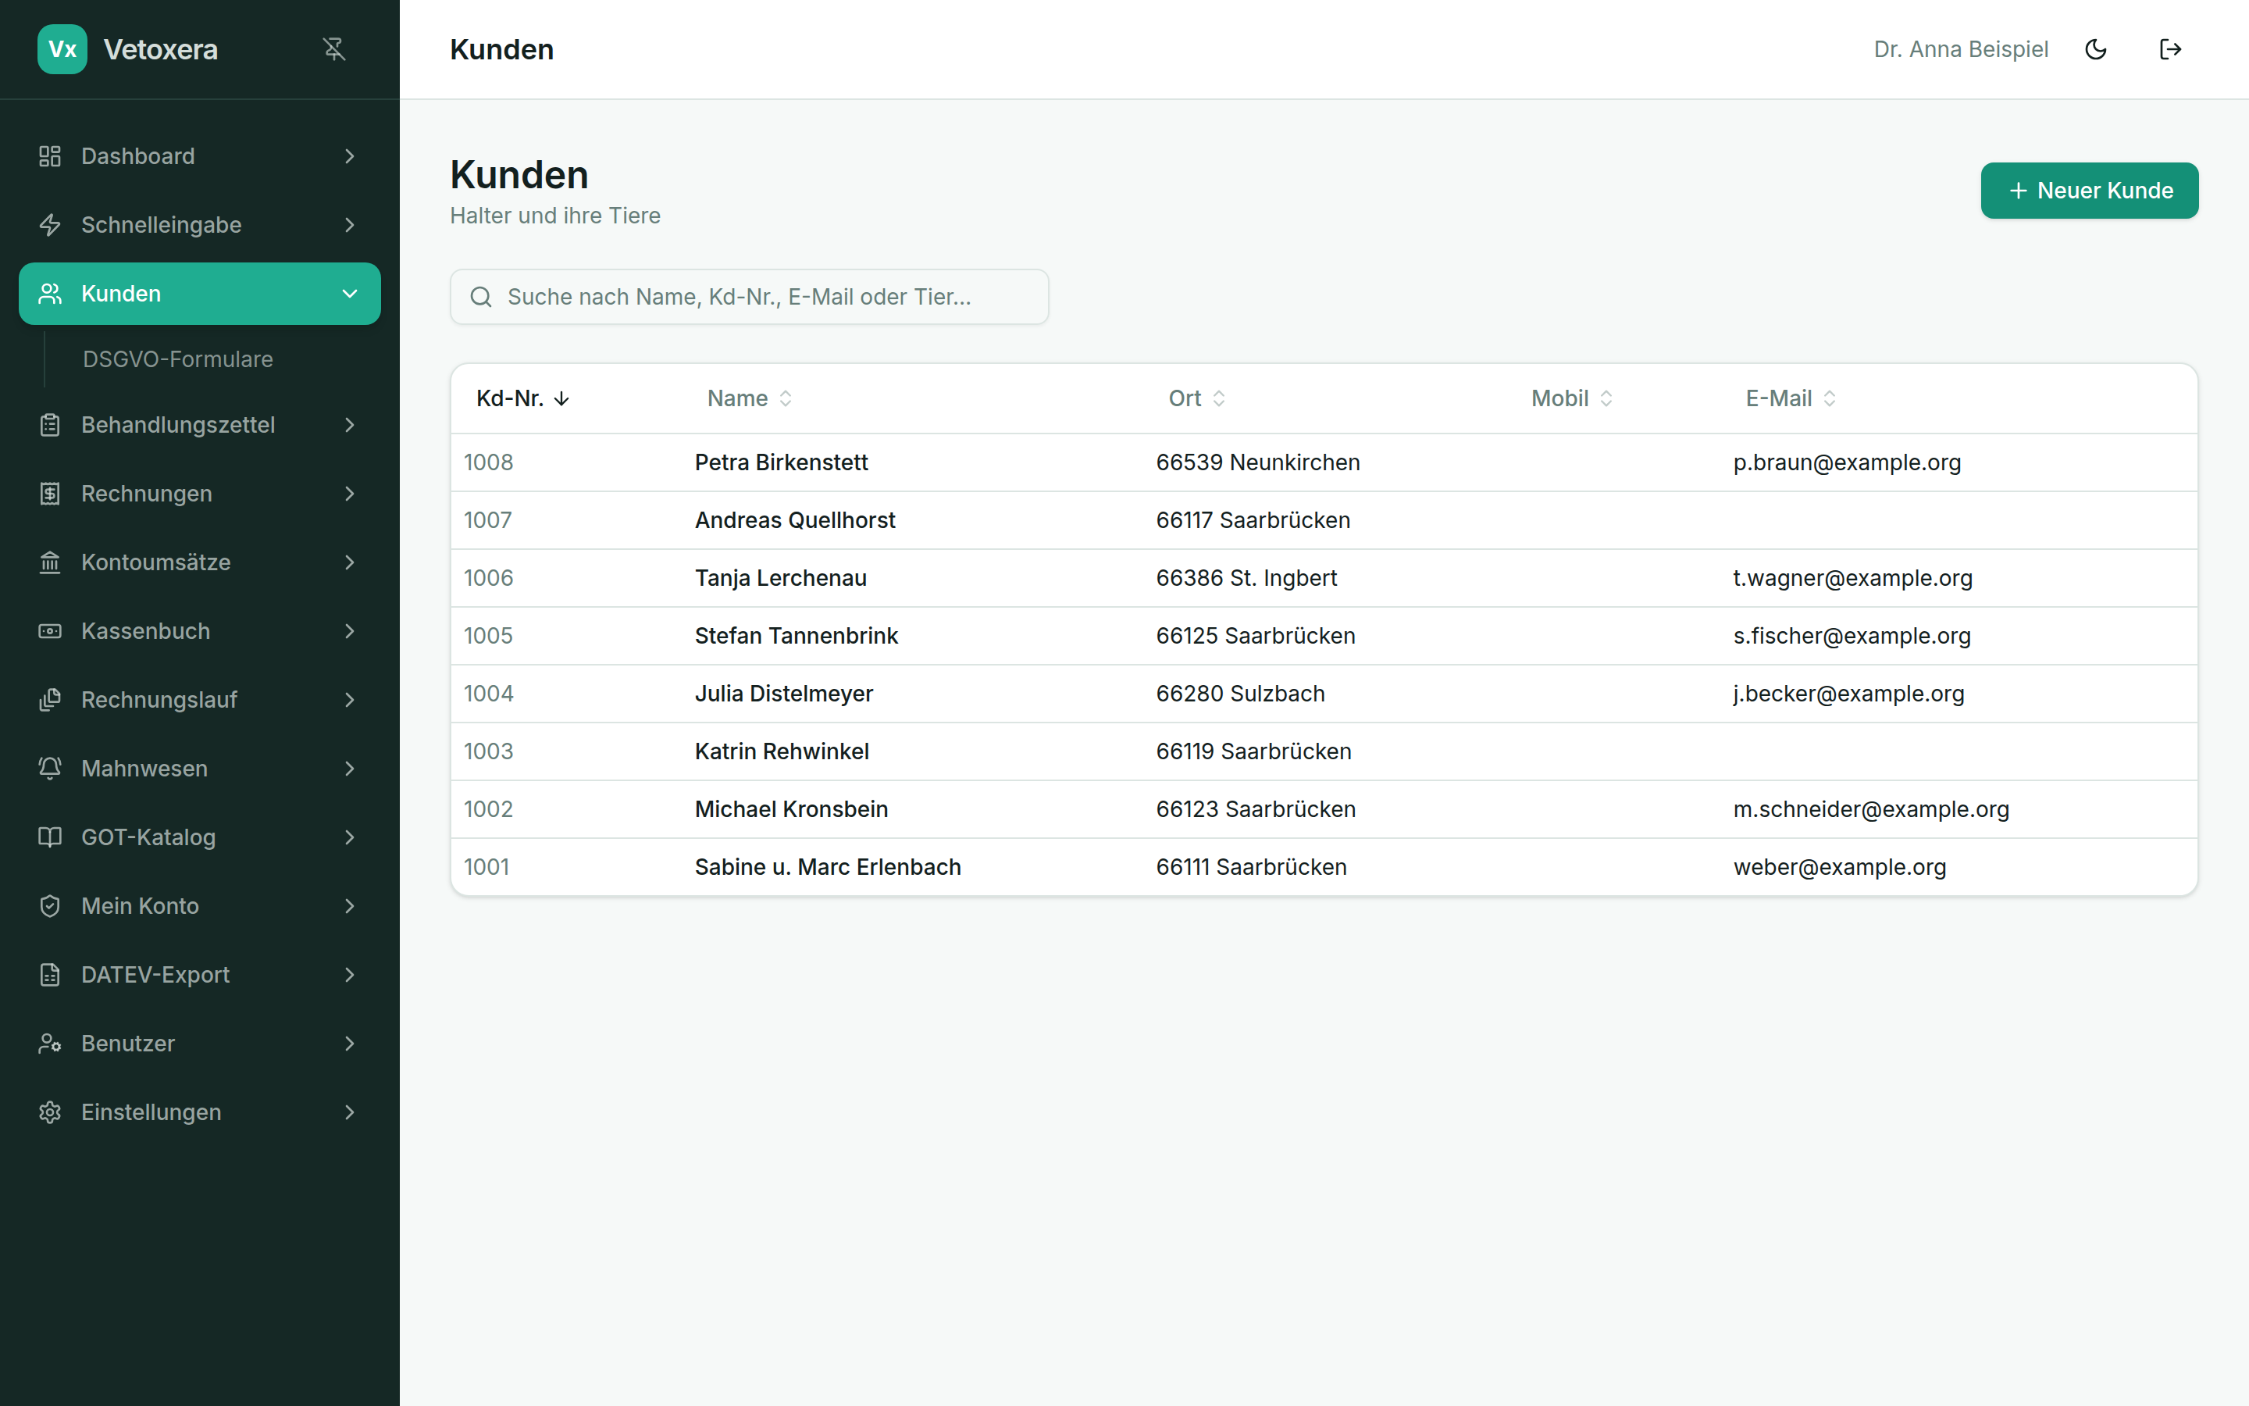The height and width of the screenshot is (1406, 2249).
Task: Click the Kassenbuch cash icon
Action: pyautogui.click(x=50, y=631)
